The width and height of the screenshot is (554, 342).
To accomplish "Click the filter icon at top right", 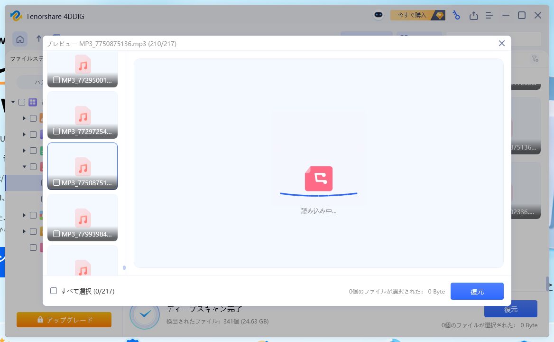I will tap(535, 59).
